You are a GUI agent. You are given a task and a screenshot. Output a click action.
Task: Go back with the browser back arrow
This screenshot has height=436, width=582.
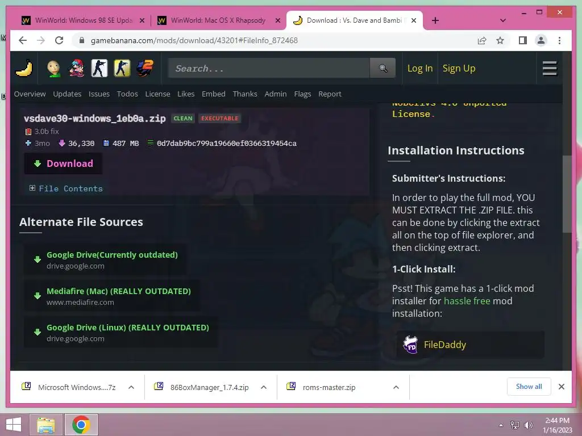(x=23, y=40)
